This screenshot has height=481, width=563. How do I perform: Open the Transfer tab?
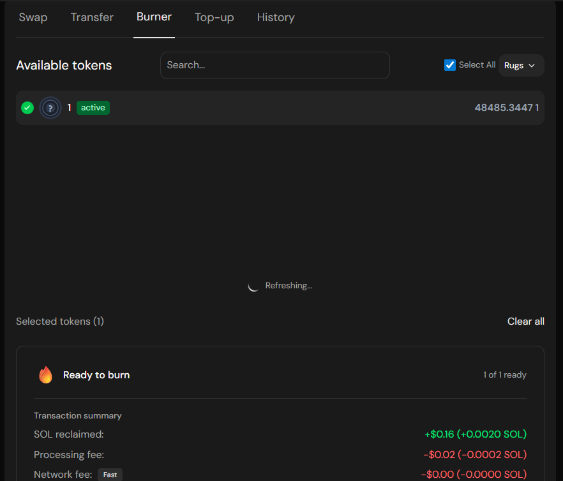click(92, 17)
